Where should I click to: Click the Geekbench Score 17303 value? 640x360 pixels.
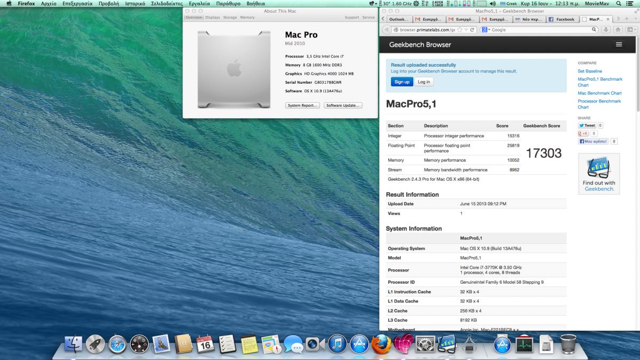(543, 153)
